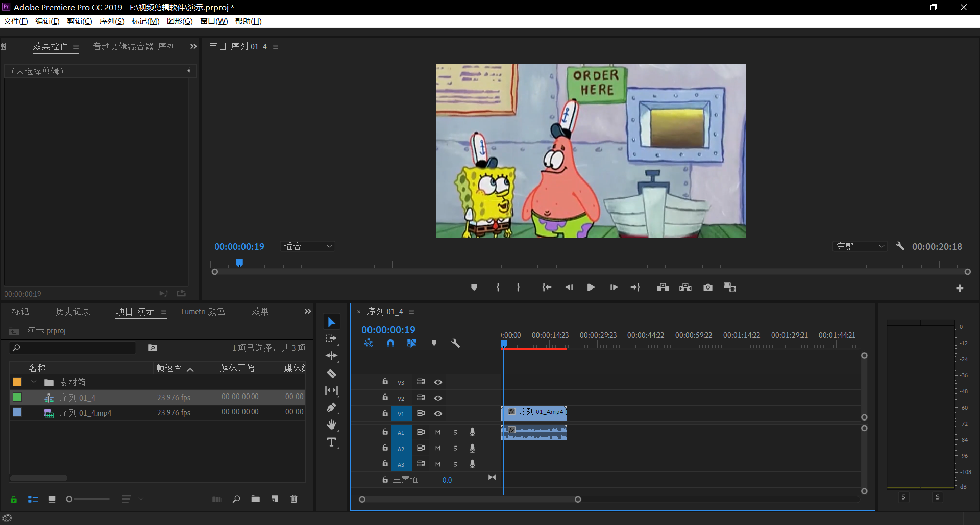Open the 序列(S) menu

pyautogui.click(x=111, y=21)
